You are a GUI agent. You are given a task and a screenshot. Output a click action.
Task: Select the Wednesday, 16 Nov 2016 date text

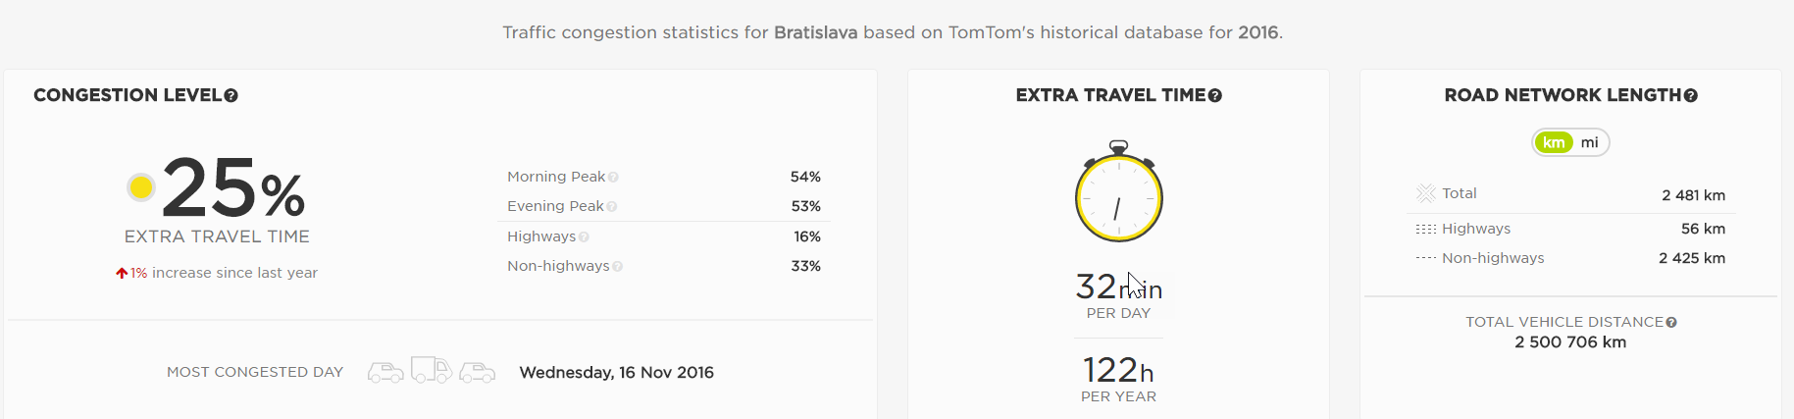(x=616, y=373)
